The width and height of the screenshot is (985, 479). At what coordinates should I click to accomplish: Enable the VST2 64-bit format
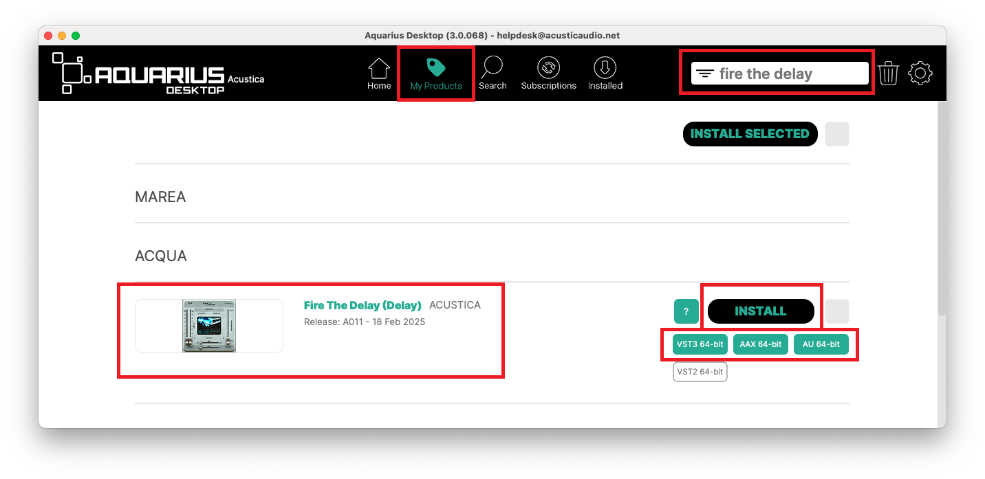pos(700,372)
